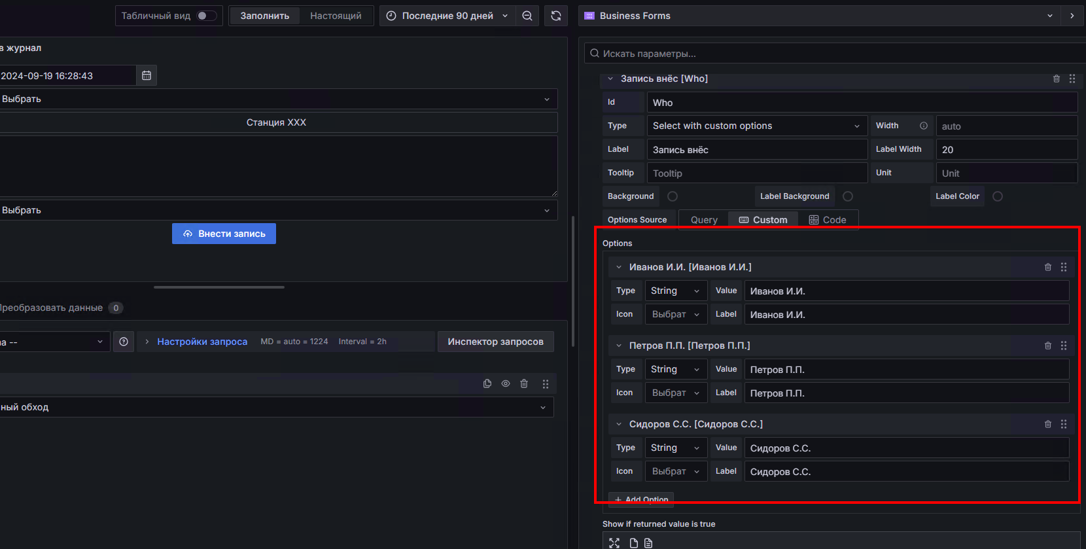Collapse the Петров П.П. option section
This screenshot has width=1086, height=549.
tap(619, 345)
